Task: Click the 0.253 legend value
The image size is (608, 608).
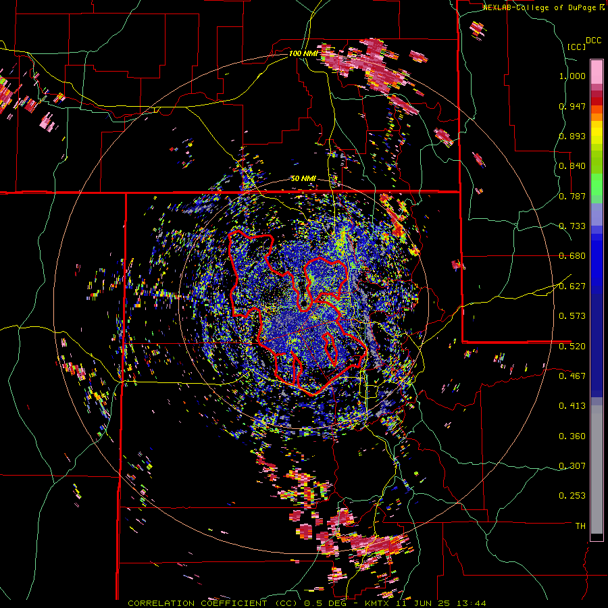Action: coord(572,496)
